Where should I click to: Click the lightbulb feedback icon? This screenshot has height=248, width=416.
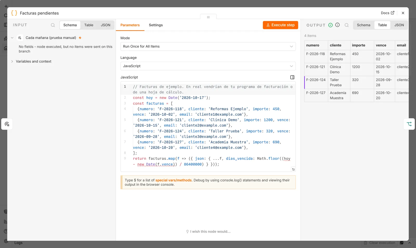tap(187, 232)
